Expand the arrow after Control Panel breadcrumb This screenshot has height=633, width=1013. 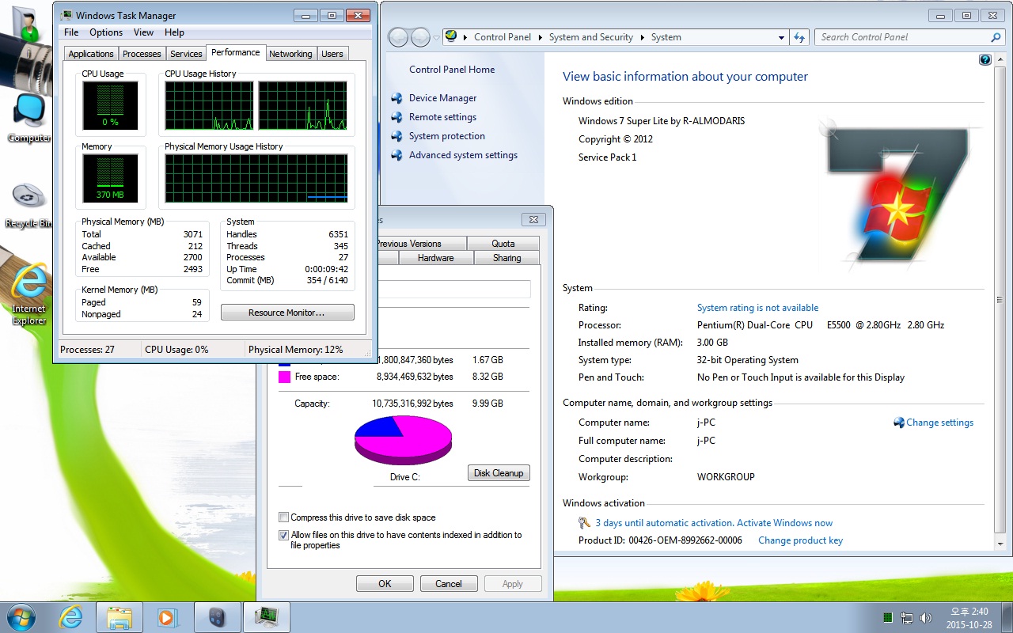click(541, 37)
